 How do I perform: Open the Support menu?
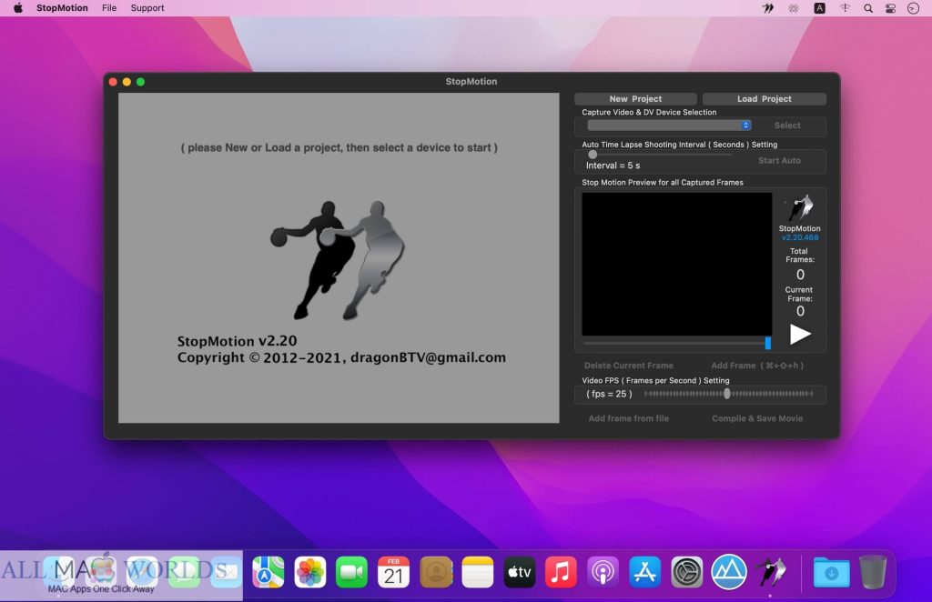[x=147, y=7]
